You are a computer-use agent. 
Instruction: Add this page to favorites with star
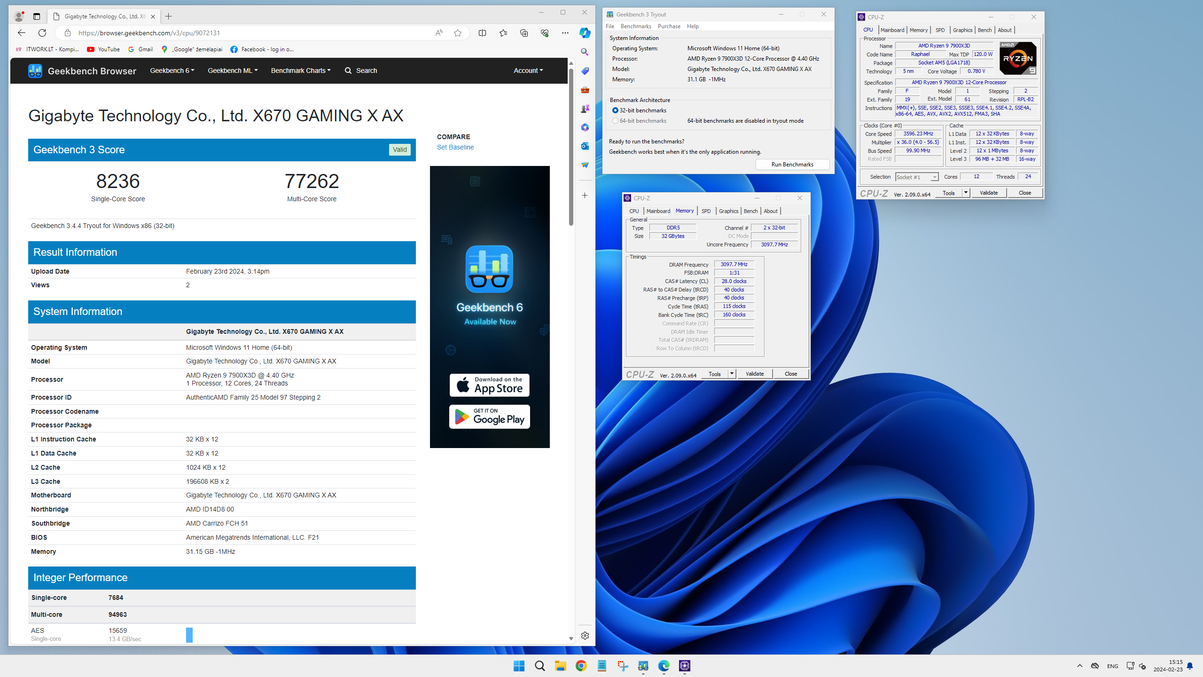pos(458,33)
